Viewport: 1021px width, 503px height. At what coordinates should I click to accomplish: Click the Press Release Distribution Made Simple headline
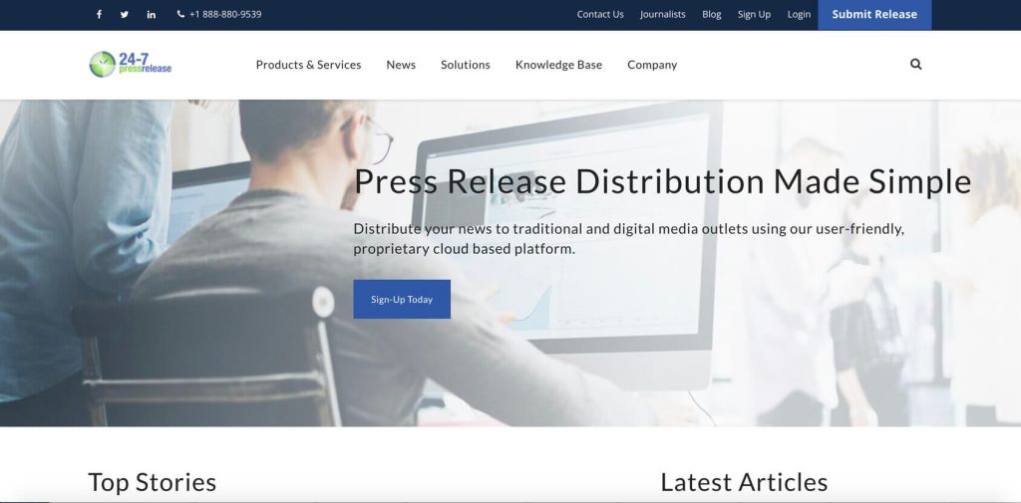(662, 181)
